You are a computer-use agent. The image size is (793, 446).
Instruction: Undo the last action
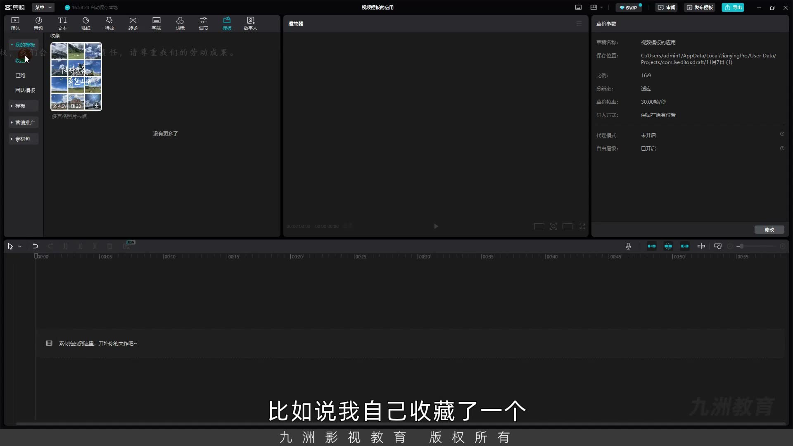pyautogui.click(x=36, y=247)
